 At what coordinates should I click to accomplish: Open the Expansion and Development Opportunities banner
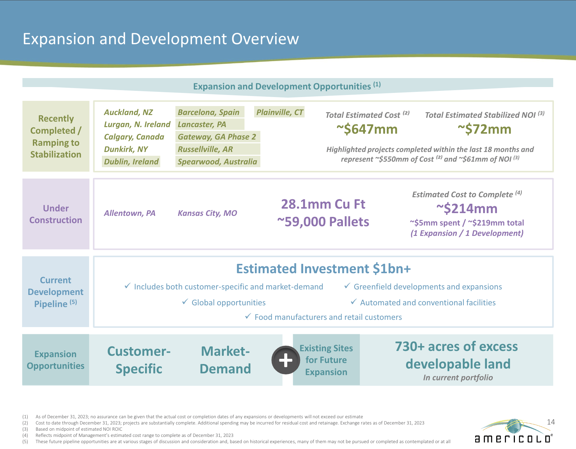pyautogui.click(x=288, y=86)
